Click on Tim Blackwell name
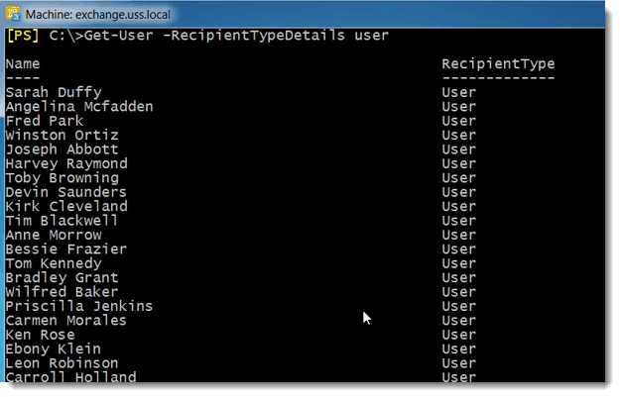This screenshot has width=620, height=397. [62, 221]
